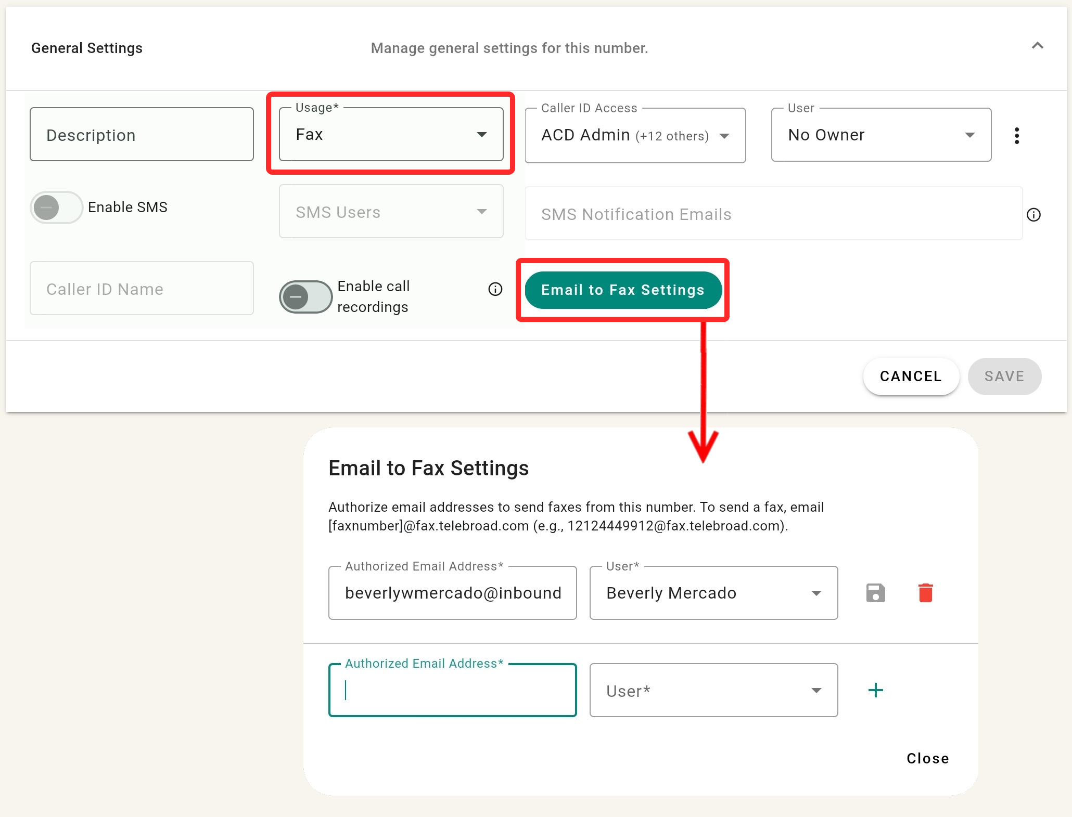1072x817 pixels.
Task: Open the Beverly Mercado user dropdown
Action: pos(713,593)
